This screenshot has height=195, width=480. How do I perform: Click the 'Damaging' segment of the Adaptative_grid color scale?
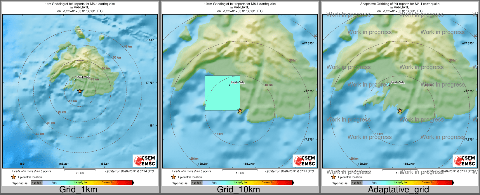pyautogui.click(x=428, y=183)
